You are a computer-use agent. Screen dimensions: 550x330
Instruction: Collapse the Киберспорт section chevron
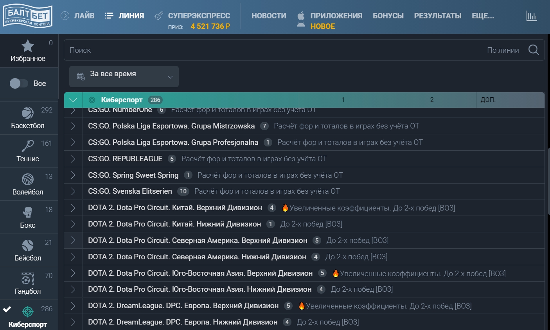click(73, 100)
